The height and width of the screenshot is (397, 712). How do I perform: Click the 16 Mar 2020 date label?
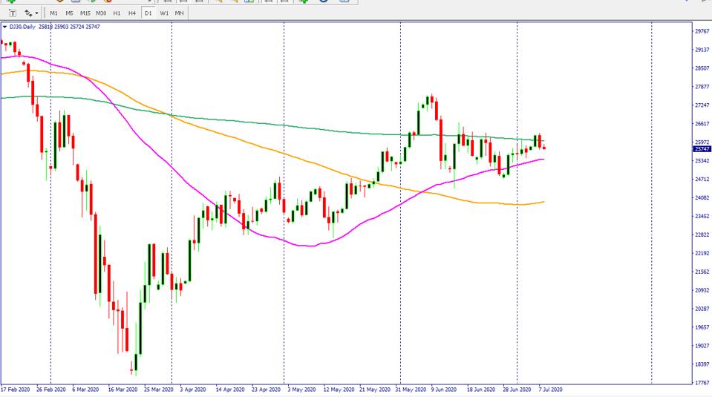click(x=123, y=389)
